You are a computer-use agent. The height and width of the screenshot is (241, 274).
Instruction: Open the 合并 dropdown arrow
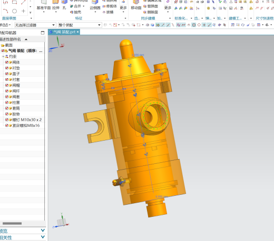[x=84, y=6]
